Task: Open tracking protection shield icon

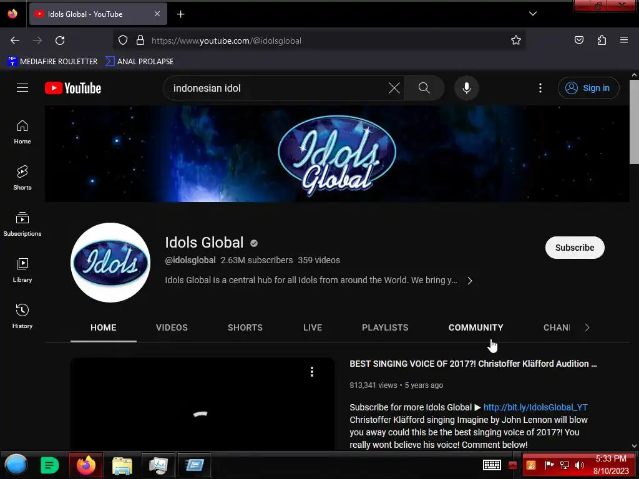Action: click(x=123, y=41)
